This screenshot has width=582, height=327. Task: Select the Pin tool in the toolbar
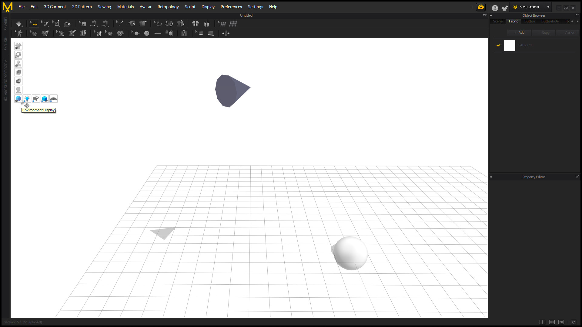[120, 24]
